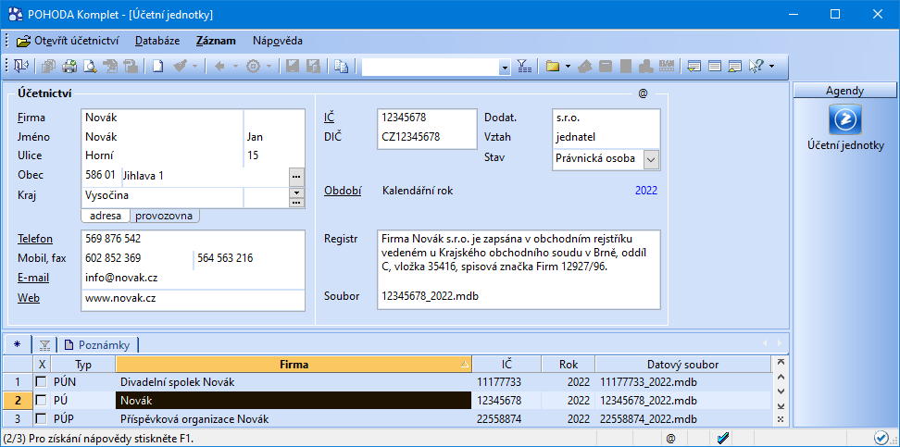Click the context help cursor-question icon

click(x=756, y=66)
